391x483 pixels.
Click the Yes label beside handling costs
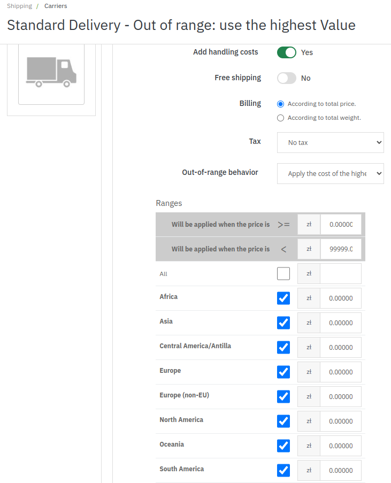pyautogui.click(x=307, y=52)
